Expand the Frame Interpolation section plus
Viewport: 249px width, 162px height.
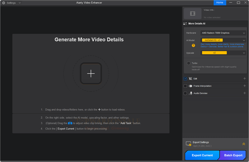tap(245, 86)
